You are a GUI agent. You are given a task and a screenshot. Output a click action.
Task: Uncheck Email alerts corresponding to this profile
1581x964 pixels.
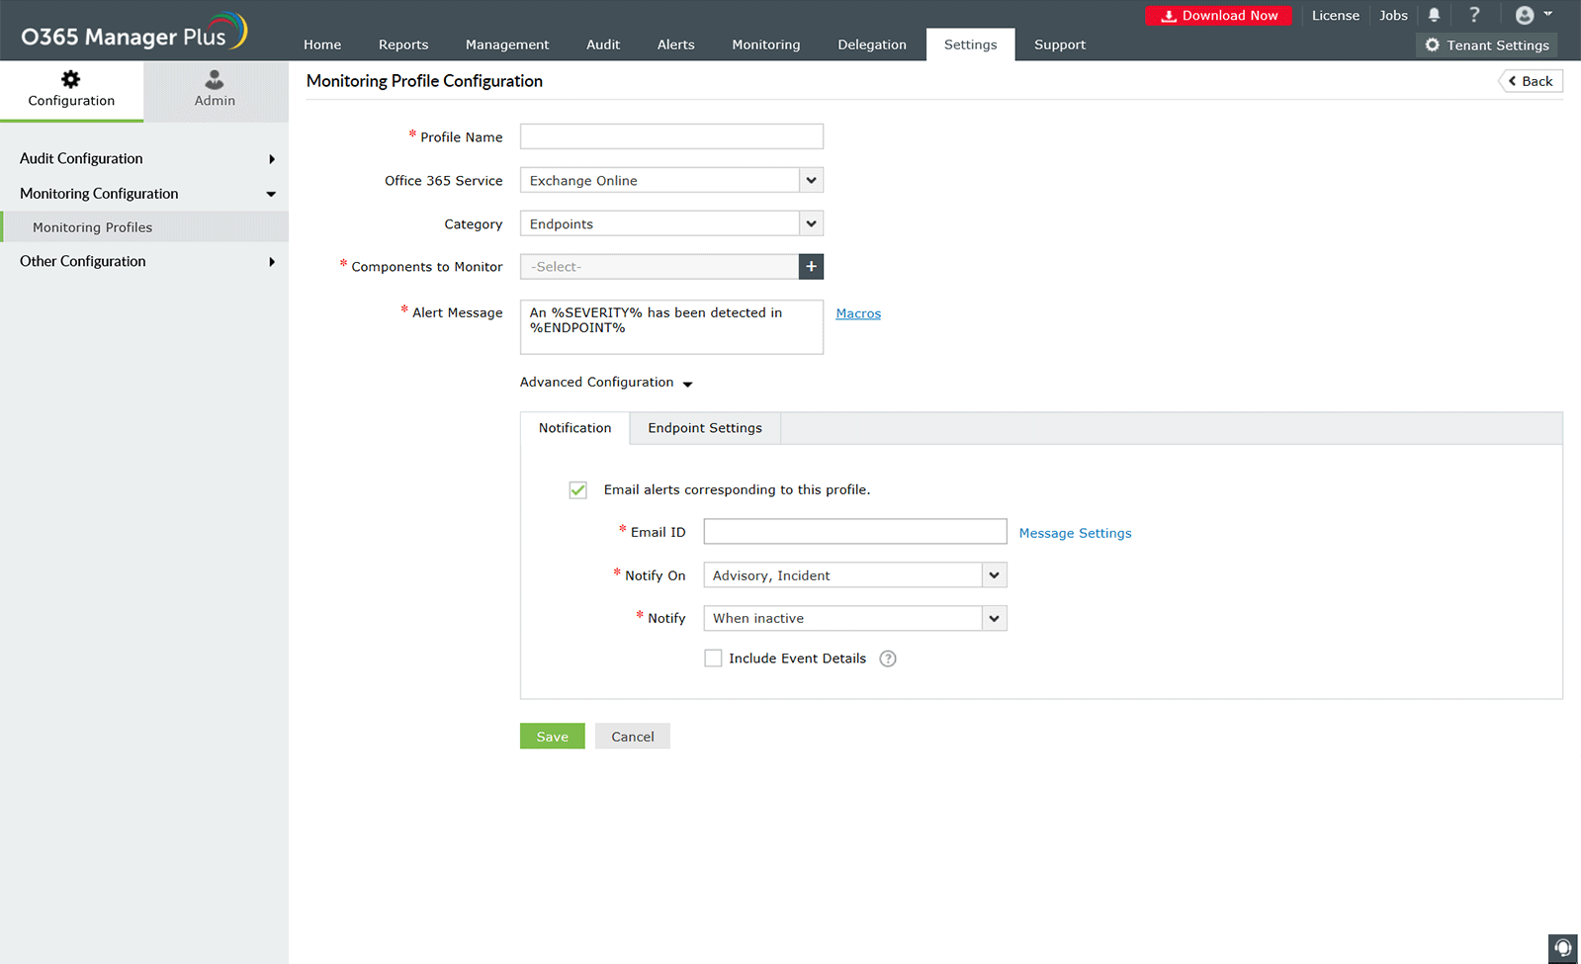tap(578, 489)
